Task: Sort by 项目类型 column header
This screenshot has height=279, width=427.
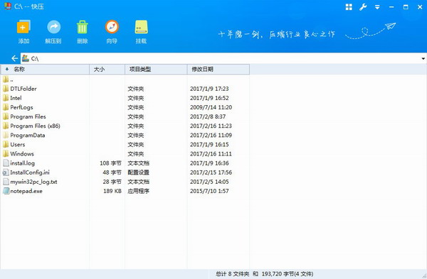Action: tap(156, 70)
